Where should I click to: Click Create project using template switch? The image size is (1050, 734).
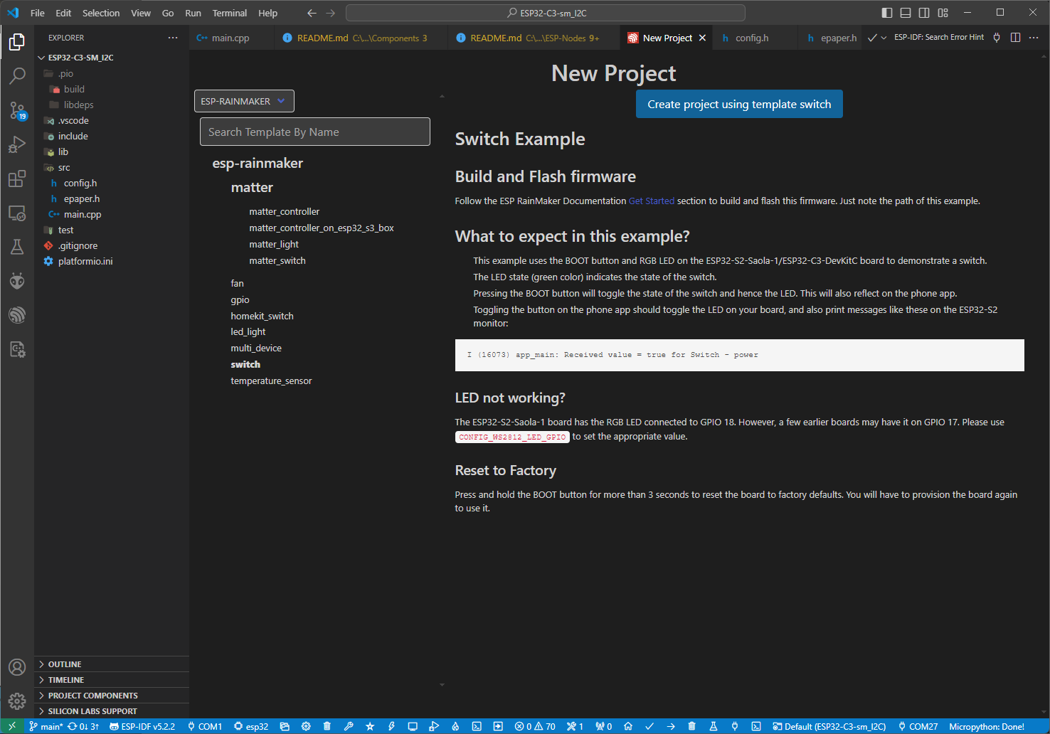coord(739,104)
